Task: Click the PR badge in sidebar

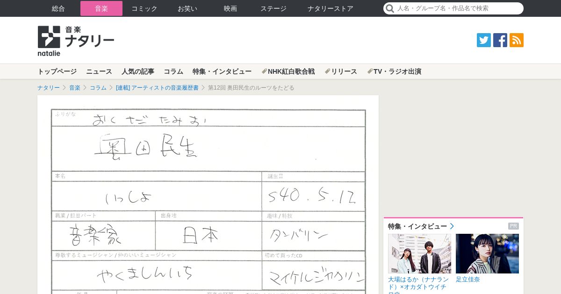Action: (513, 226)
